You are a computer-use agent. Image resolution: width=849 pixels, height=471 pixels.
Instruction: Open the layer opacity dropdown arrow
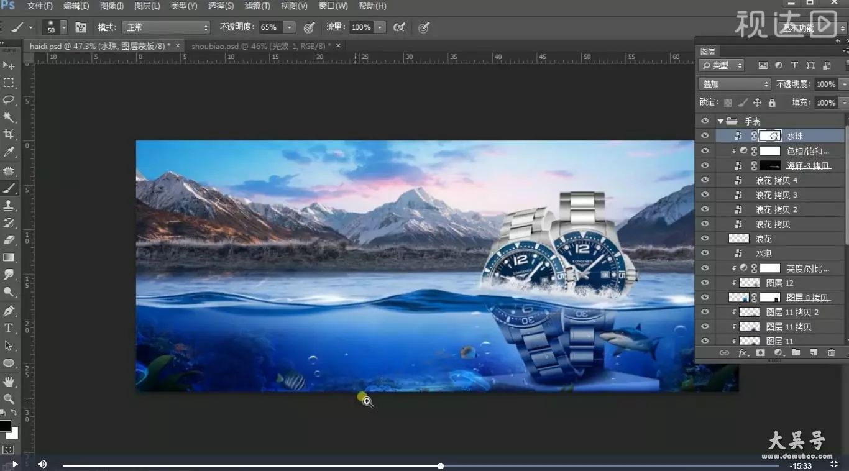tap(843, 84)
